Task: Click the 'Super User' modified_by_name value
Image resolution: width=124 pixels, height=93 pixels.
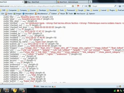Action: [x=41, y=42]
